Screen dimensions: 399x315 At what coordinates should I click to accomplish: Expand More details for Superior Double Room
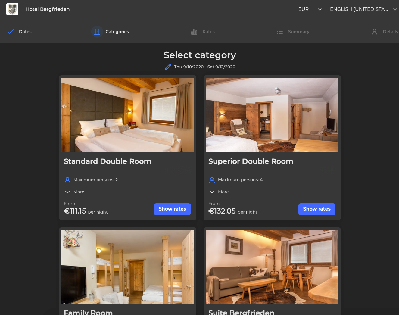[x=219, y=192]
